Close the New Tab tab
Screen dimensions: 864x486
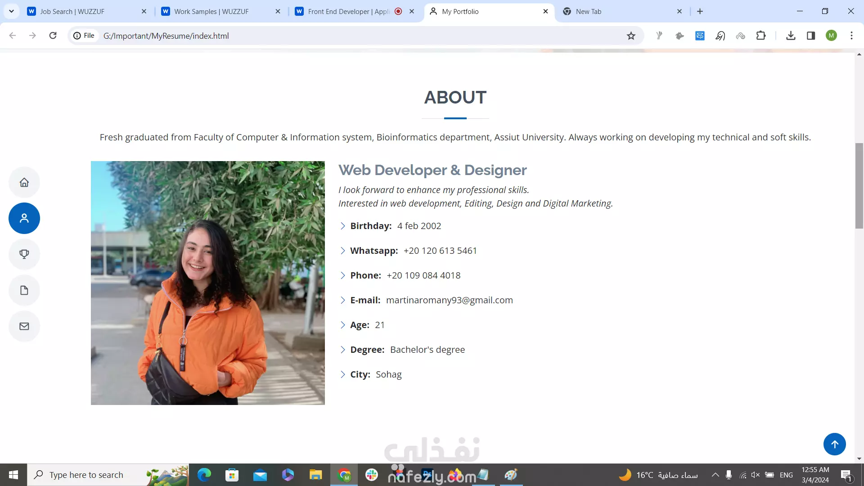click(679, 11)
